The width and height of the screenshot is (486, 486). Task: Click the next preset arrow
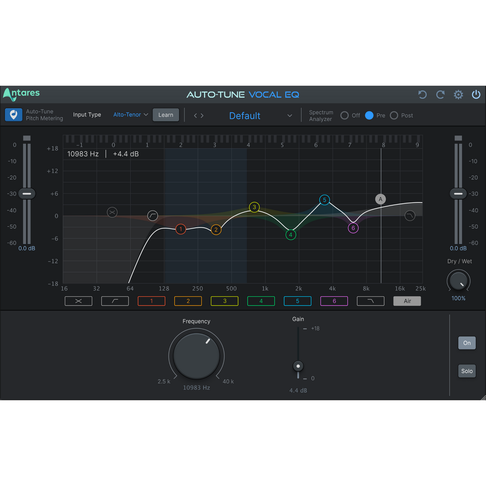point(202,116)
